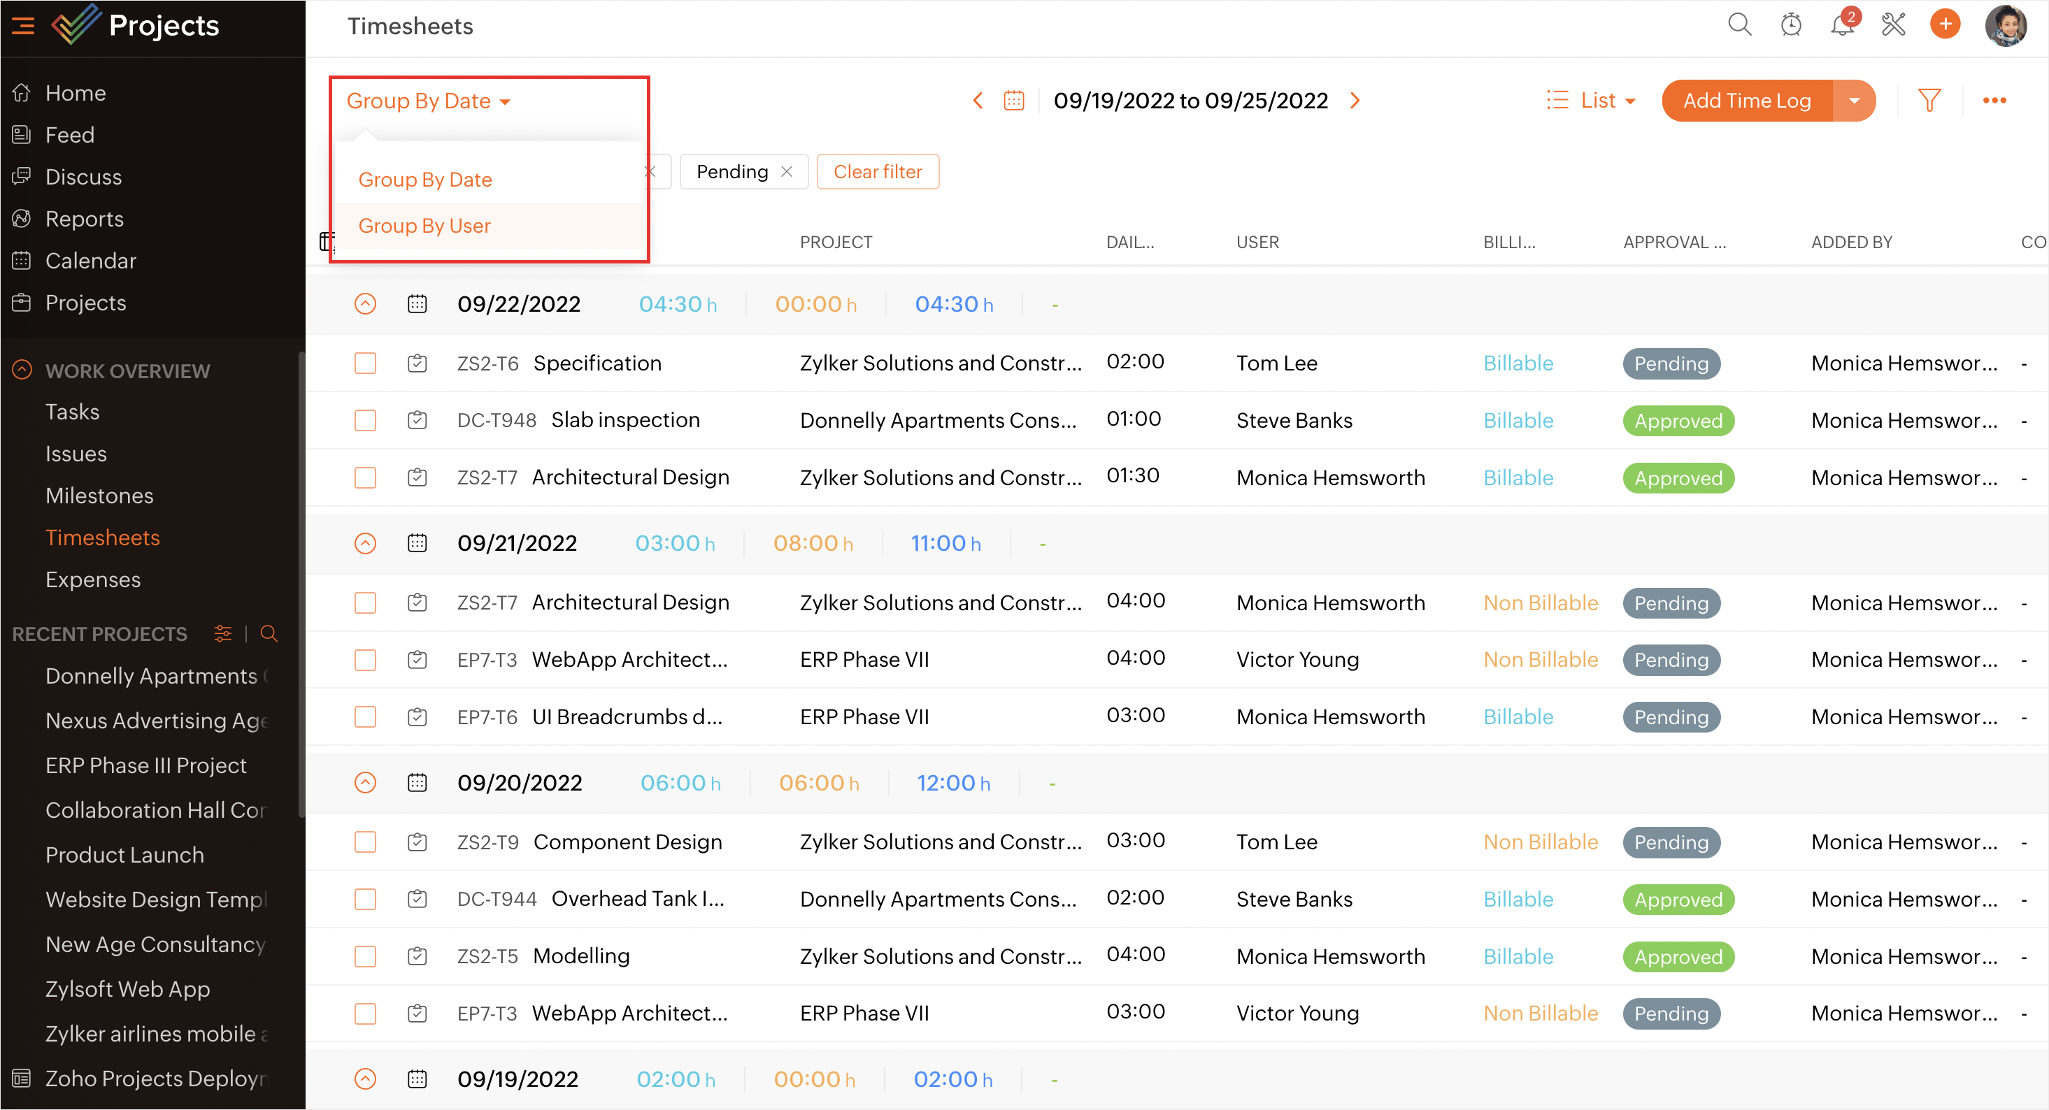Collapse the 09/22/2022 group
This screenshot has height=1110, width=2049.
click(365, 305)
